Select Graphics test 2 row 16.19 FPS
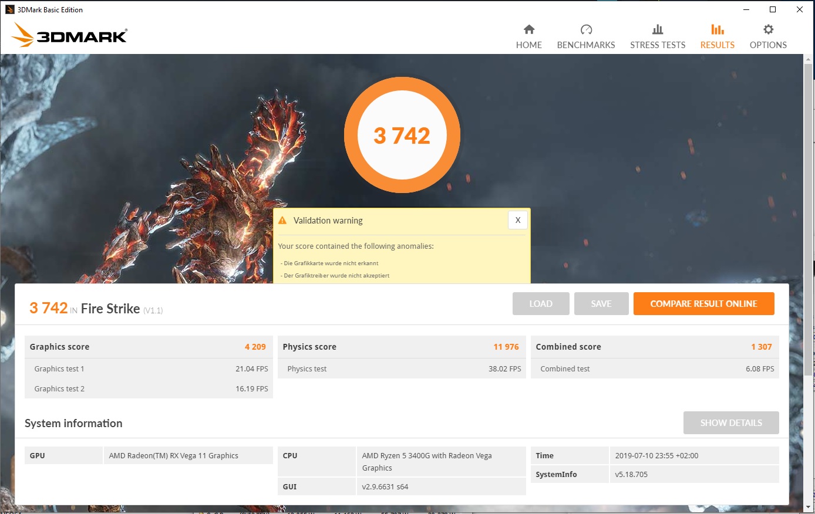Image resolution: width=815 pixels, height=514 pixels. 149,388
